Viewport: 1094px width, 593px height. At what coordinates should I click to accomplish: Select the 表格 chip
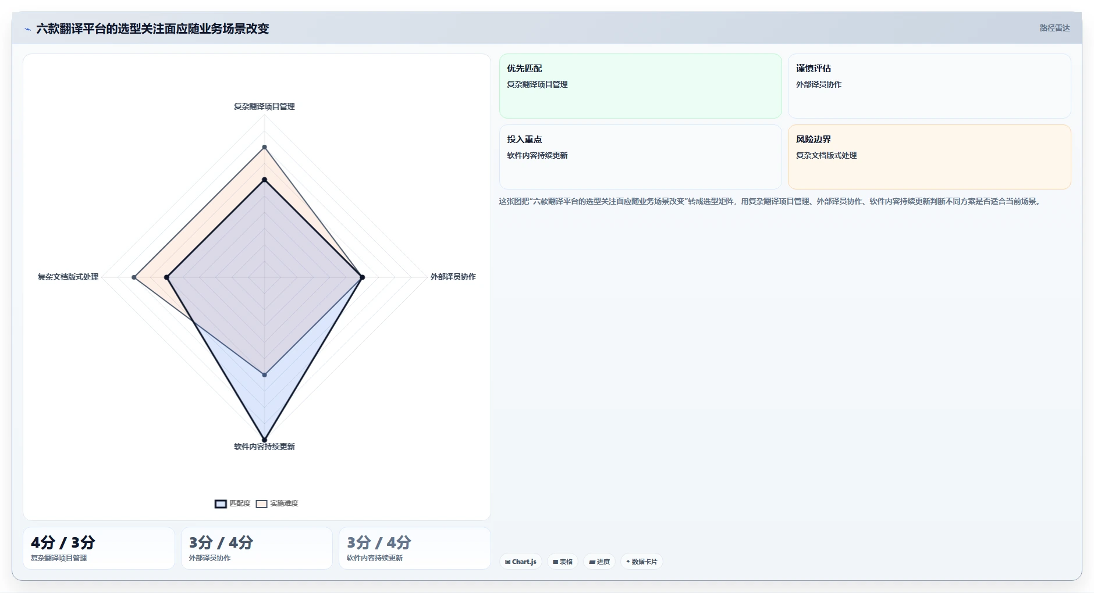pos(563,562)
